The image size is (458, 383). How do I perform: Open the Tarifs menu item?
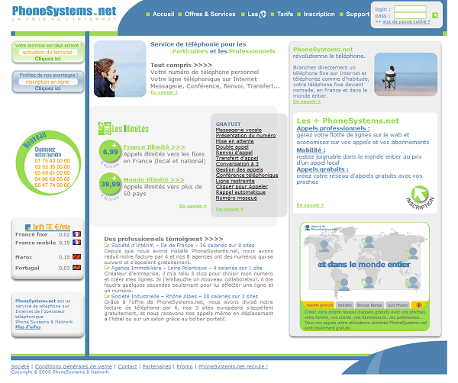pyautogui.click(x=284, y=14)
